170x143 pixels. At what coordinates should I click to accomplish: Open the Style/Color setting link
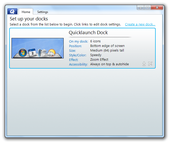tap(78, 55)
